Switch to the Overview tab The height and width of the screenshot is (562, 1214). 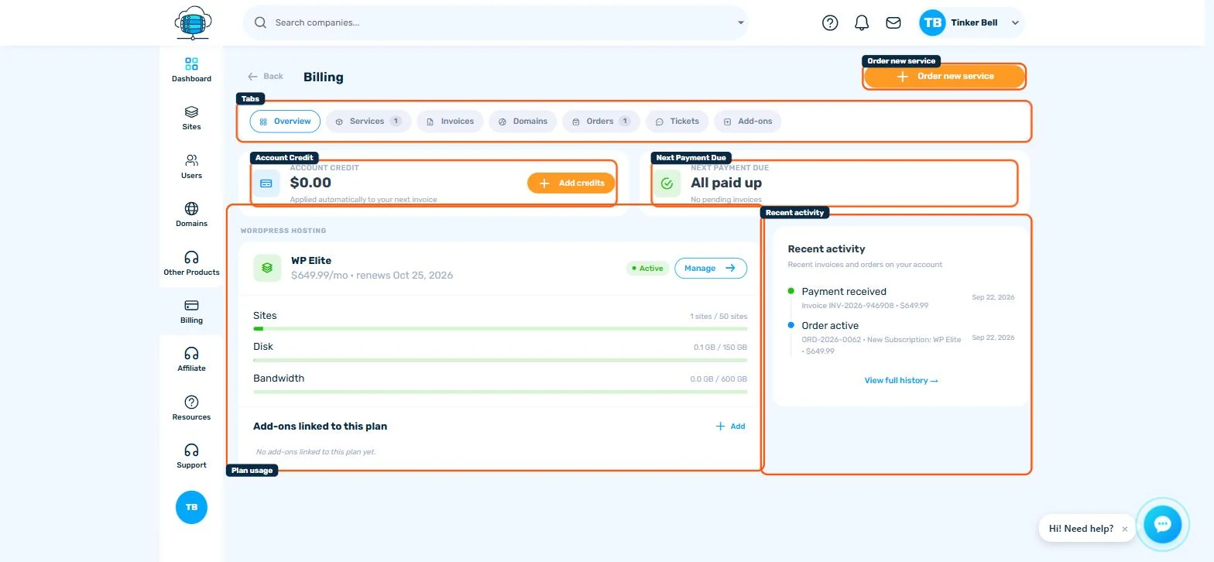(x=285, y=121)
